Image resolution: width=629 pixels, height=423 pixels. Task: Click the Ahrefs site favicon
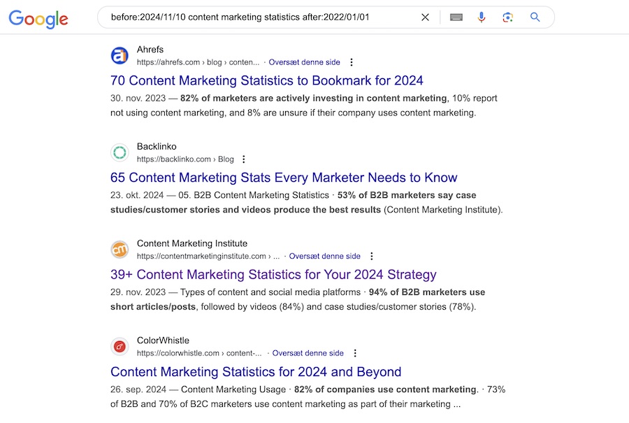[120, 55]
